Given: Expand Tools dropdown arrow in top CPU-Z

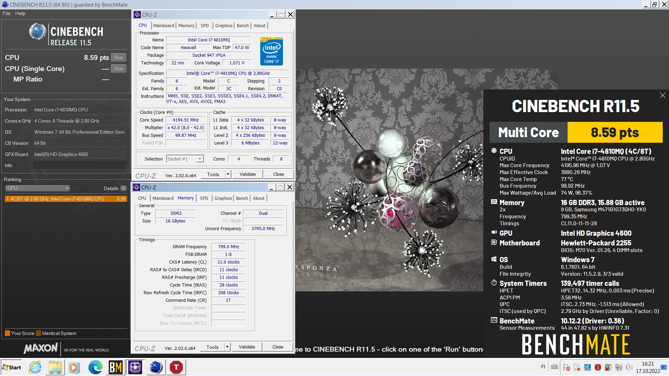Looking at the screenshot, I should (x=228, y=174).
